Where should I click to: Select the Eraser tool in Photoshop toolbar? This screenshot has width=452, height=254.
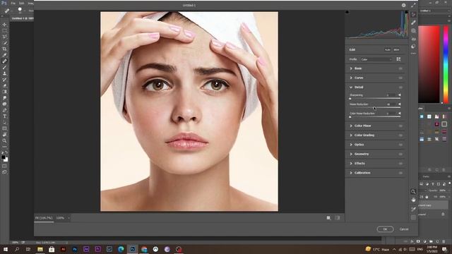4,86
